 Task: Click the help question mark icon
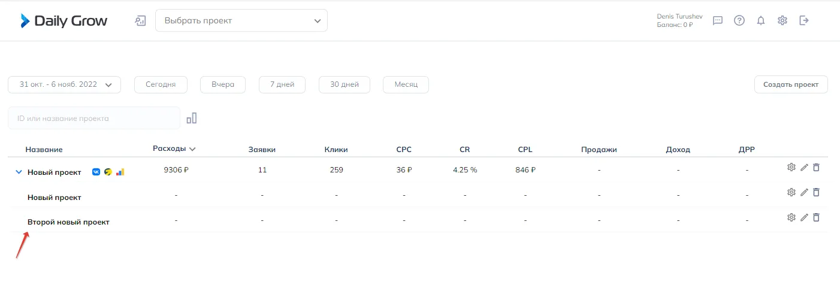pos(739,21)
